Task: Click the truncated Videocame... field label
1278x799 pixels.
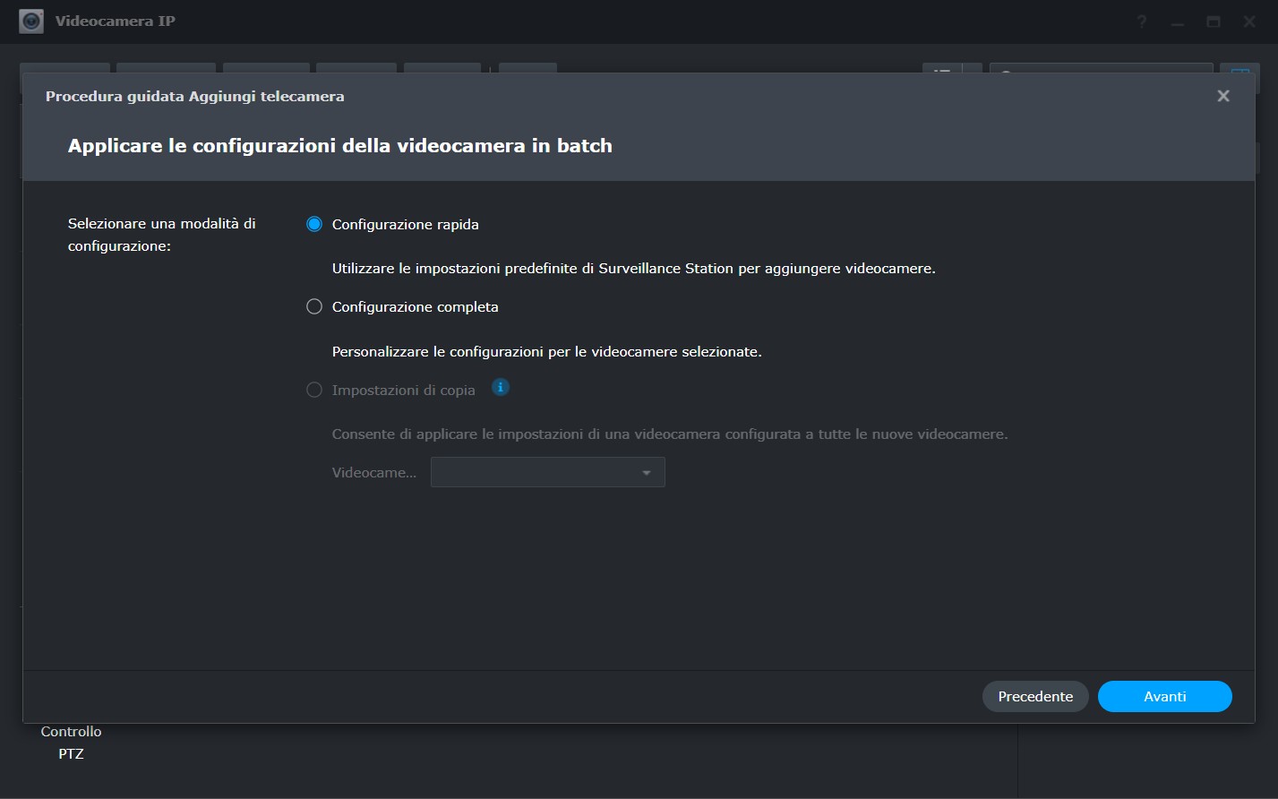Action: click(x=373, y=473)
